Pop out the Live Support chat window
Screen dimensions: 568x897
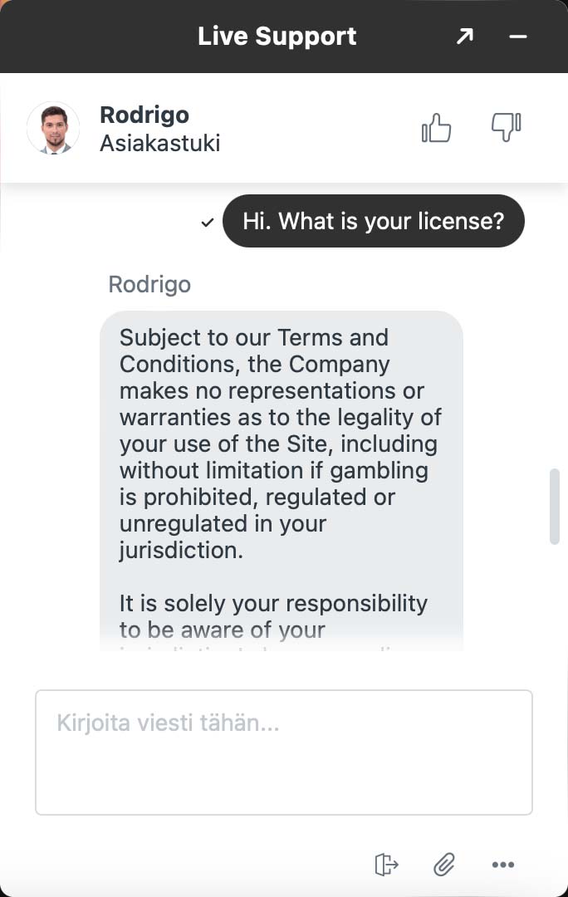[x=465, y=37]
